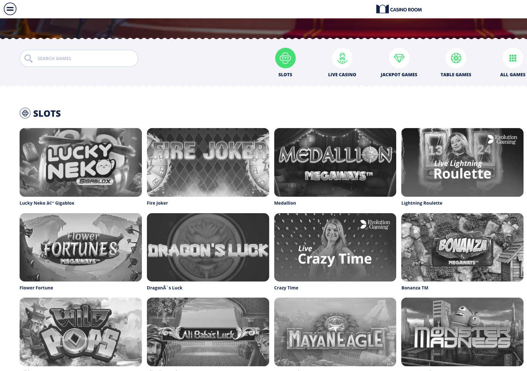Click the search magnifier icon
Image resolution: width=527 pixels, height=371 pixels.
[x=28, y=59]
